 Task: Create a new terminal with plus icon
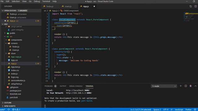click(x=181, y=86)
